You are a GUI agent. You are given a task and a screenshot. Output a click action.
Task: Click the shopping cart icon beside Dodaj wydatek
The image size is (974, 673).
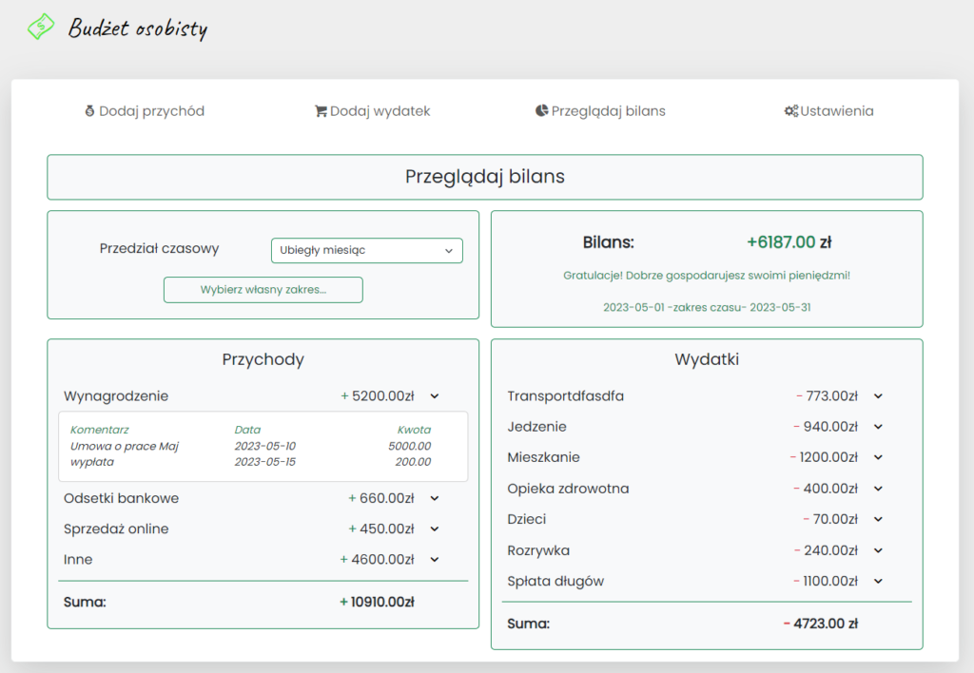click(x=321, y=111)
